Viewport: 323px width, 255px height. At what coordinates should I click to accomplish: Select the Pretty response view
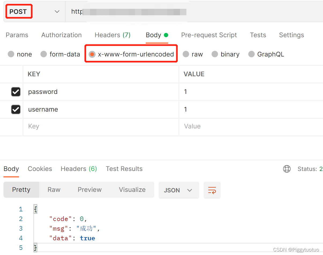[21, 190]
